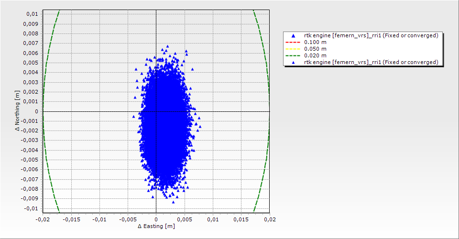Click the first rtk engine legend label
Screen dimensions: 459x239
tap(371, 36)
